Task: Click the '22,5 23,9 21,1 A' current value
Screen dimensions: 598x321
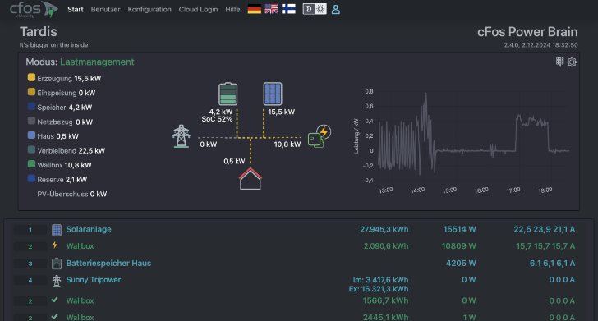Action: point(545,230)
